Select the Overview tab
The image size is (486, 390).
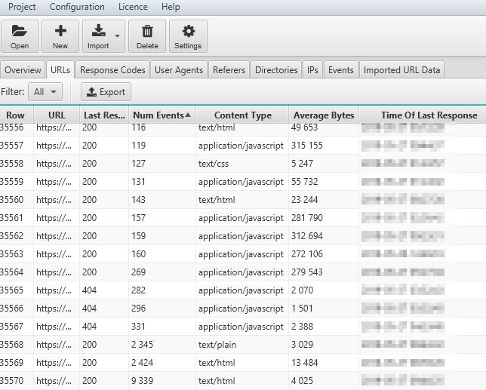tap(23, 70)
